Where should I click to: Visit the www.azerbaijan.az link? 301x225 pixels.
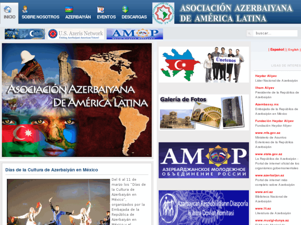[270, 175]
